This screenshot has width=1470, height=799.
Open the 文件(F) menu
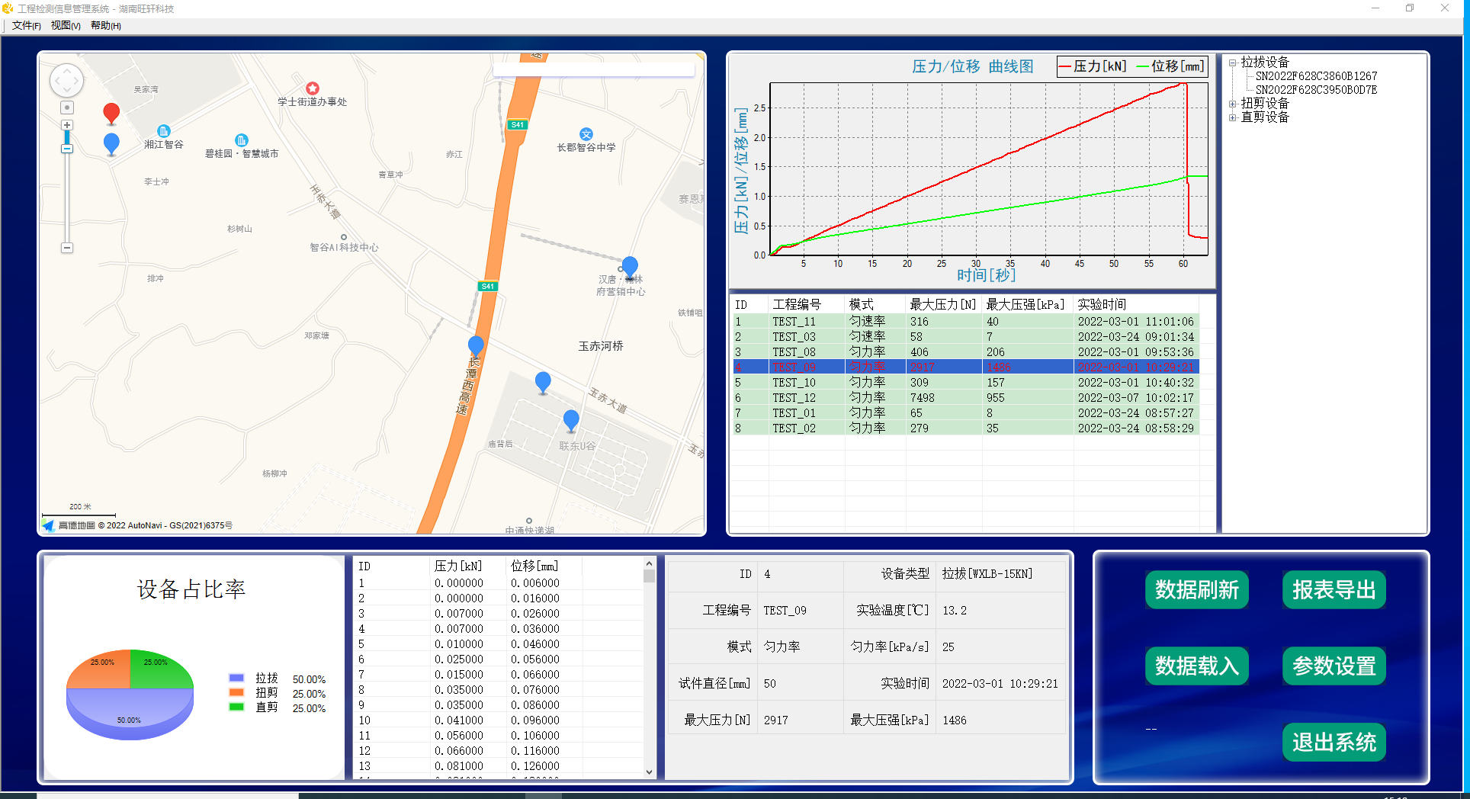pyautogui.click(x=26, y=25)
